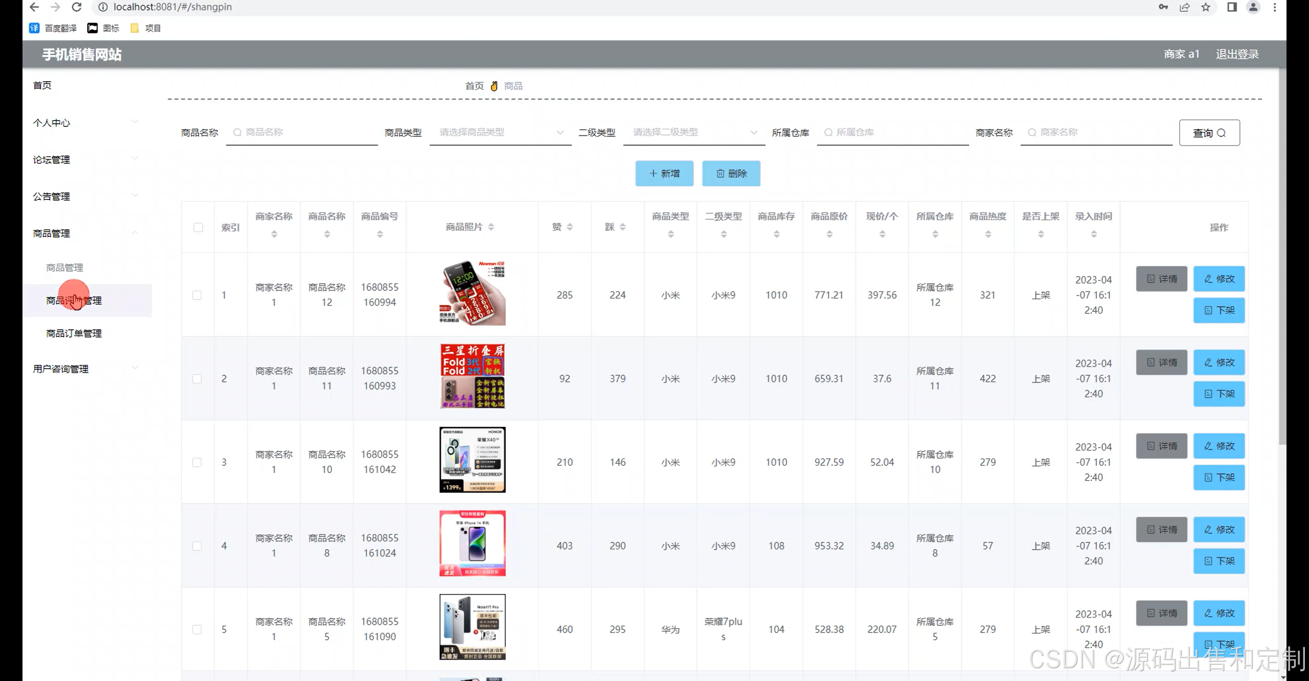Open the browser profile avatar icon
The height and width of the screenshot is (681, 1309).
(1253, 7)
